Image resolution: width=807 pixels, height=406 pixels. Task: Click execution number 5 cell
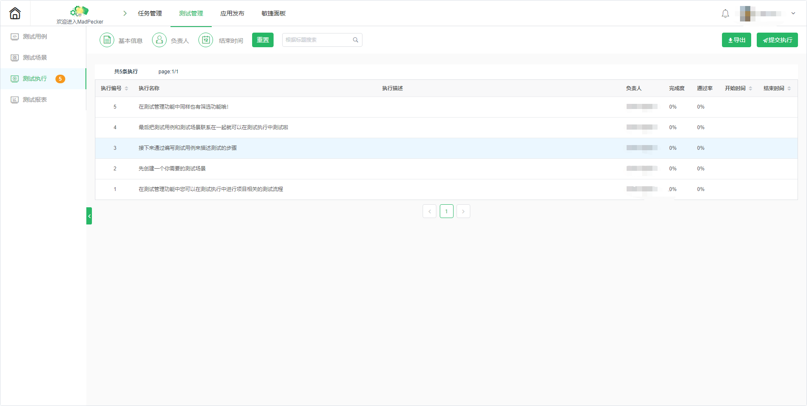pos(115,107)
